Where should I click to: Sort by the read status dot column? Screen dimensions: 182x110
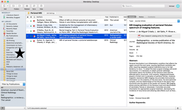[31, 17]
